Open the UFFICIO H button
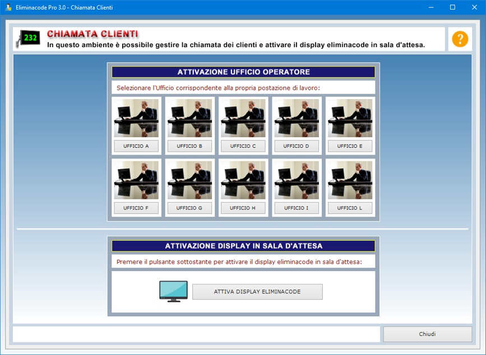This screenshot has width=486, height=355. [243, 208]
